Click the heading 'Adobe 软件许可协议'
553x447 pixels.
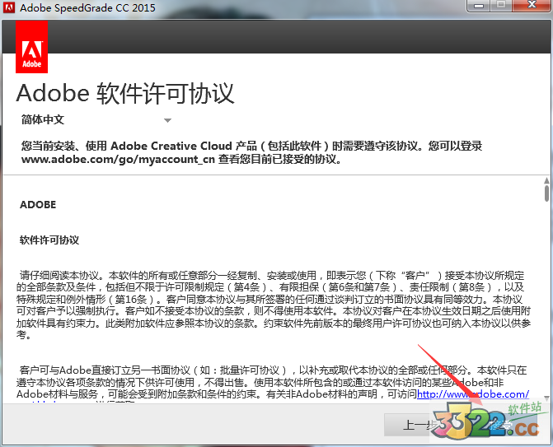[x=125, y=94]
